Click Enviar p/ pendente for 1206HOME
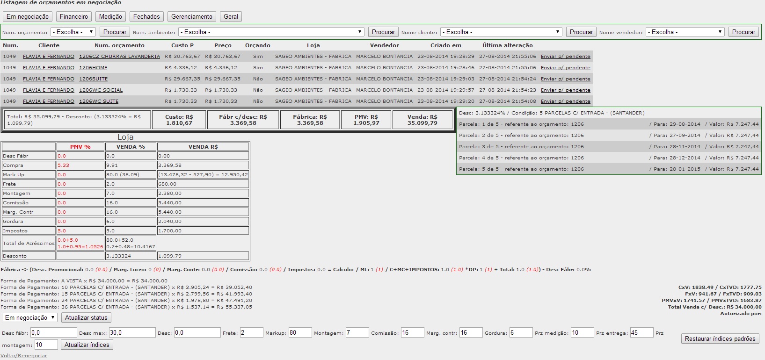The width and height of the screenshot is (765, 360). [566, 67]
